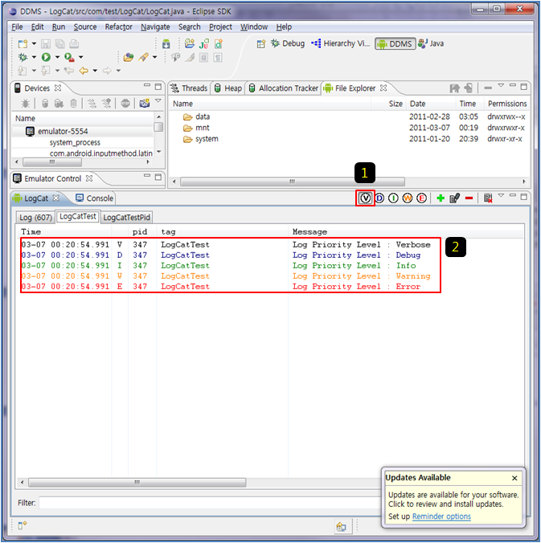Switch to the Threads tab
The height and width of the screenshot is (543, 541).
tap(189, 88)
